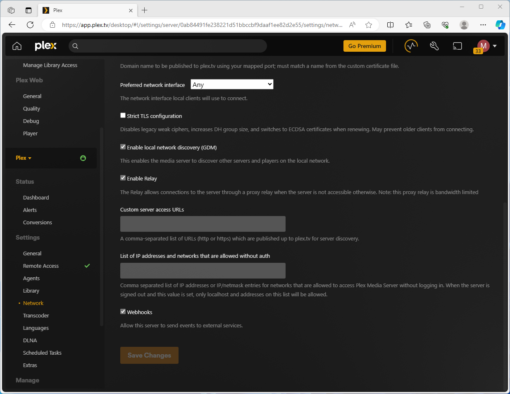Go to Transcoder settings in sidebar
Viewport: 510px width, 394px height.
coord(36,315)
